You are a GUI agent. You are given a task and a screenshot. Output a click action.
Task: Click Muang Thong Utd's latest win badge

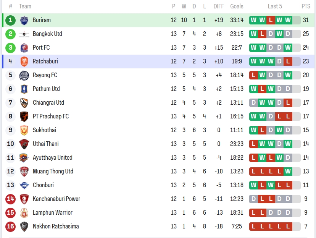point(288,172)
